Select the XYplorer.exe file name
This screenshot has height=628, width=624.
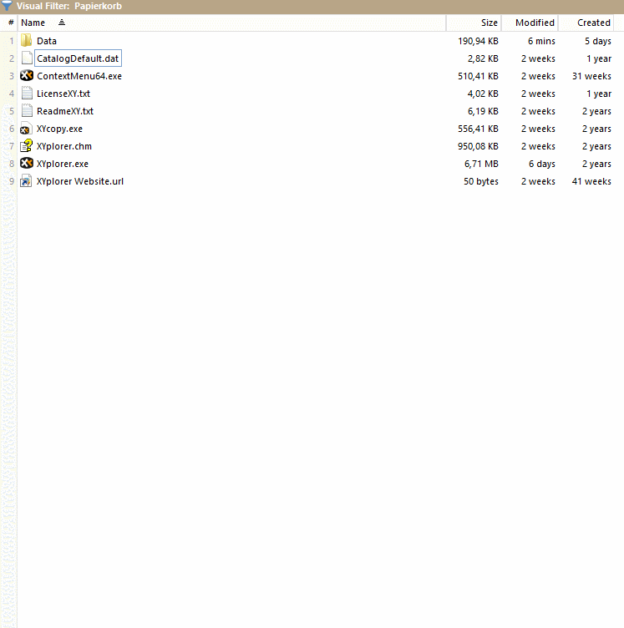pyautogui.click(x=63, y=164)
